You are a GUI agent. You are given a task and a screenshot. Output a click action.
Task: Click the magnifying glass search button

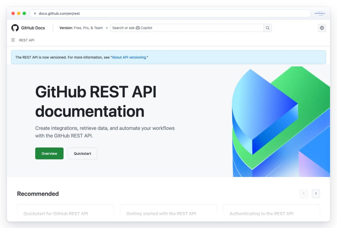(268, 28)
